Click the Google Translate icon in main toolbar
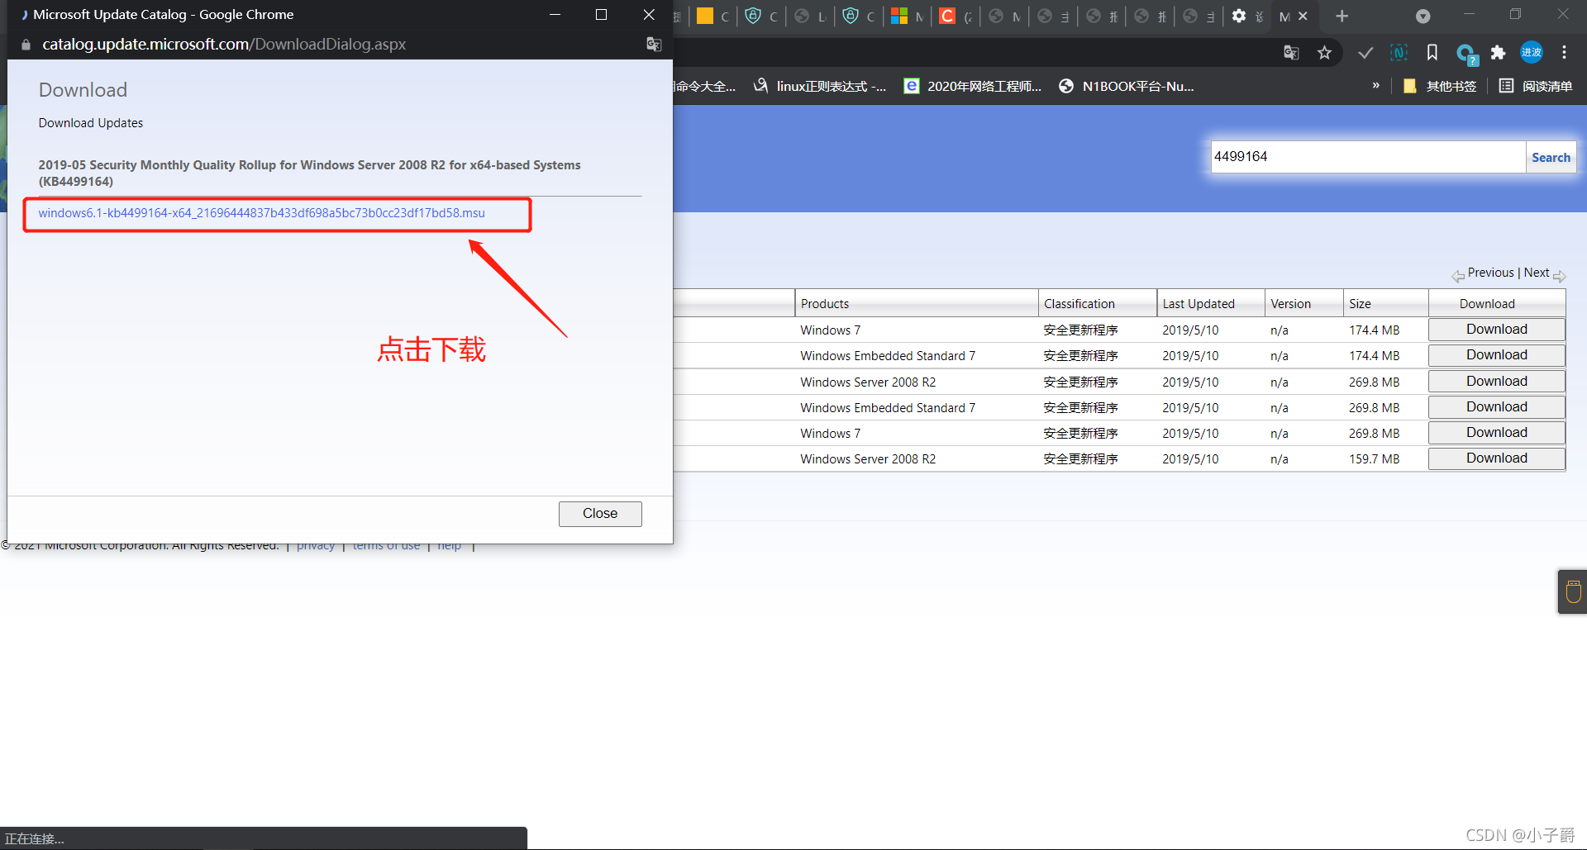The width and height of the screenshot is (1587, 850). point(1291,53)
